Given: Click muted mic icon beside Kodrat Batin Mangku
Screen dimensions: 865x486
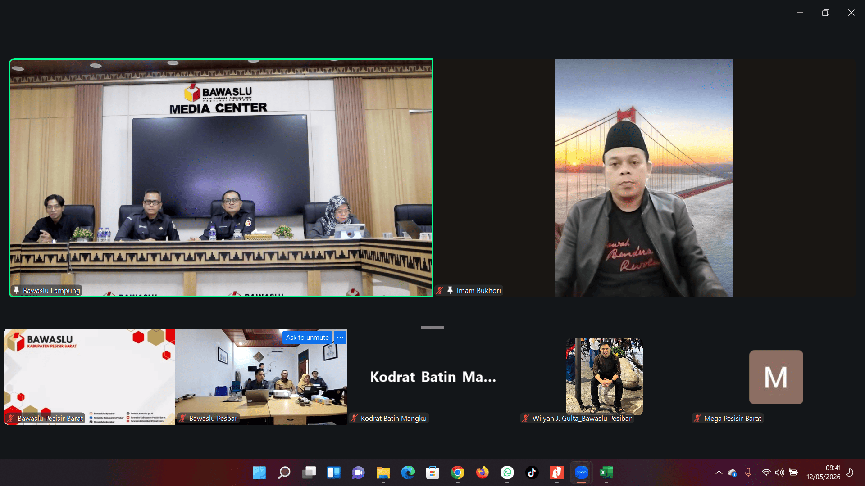Looking at the screenshot, I should click(354, 418).
